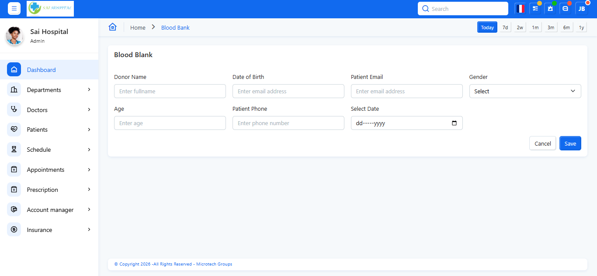The image size is (597, 276).
Task: Select the 1y time range tab
Action: click(581, 27)
